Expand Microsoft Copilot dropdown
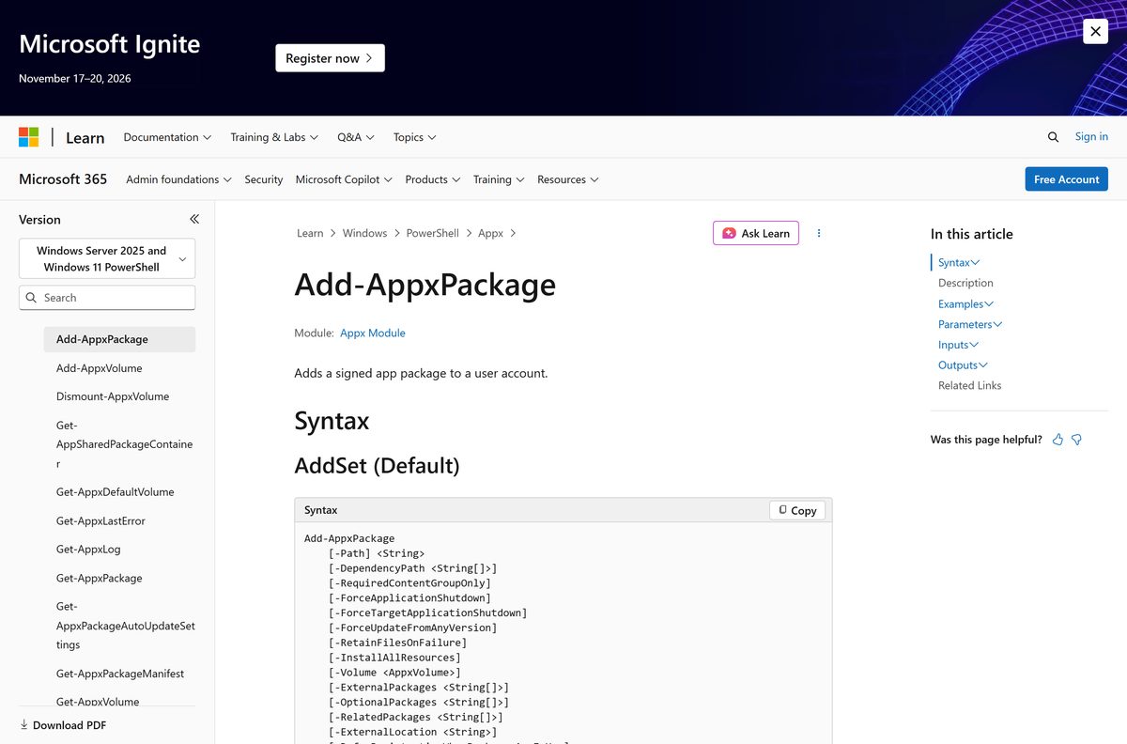This screenshot has height=744, width=1127. (x=344, y=179)
